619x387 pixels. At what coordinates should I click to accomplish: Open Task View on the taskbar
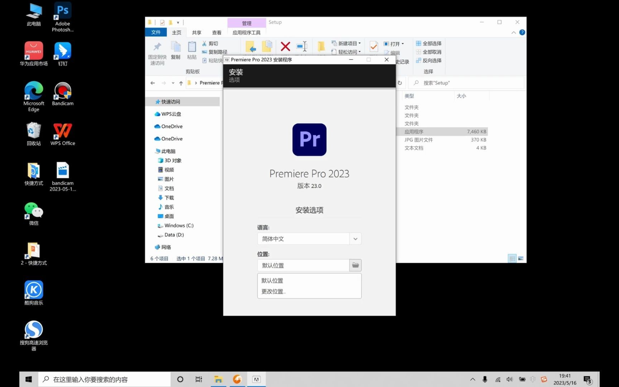[199, 379]
